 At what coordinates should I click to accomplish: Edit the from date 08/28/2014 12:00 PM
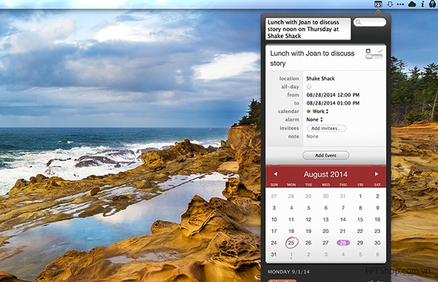click(333, 95)
